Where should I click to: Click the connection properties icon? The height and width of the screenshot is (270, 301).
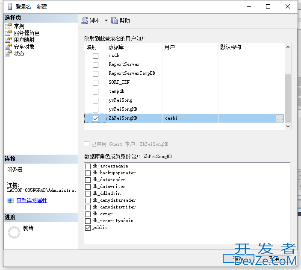(11, 201)
